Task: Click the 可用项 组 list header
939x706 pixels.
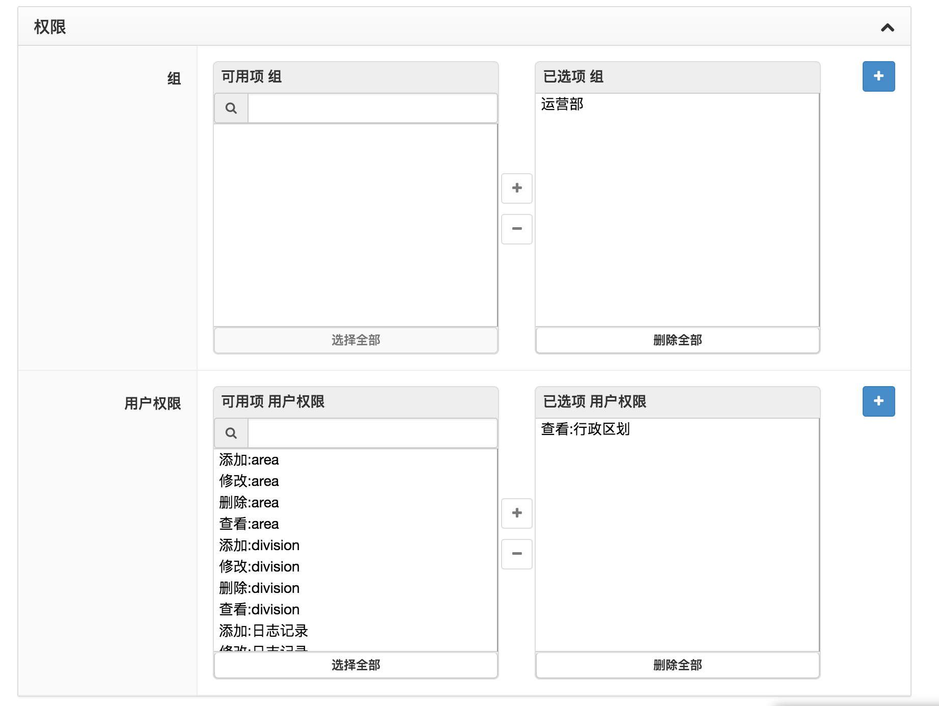Action: (356, 77)
